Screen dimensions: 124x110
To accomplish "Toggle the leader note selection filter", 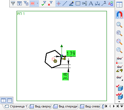I will pyautogui.click(x=104, y=3).
